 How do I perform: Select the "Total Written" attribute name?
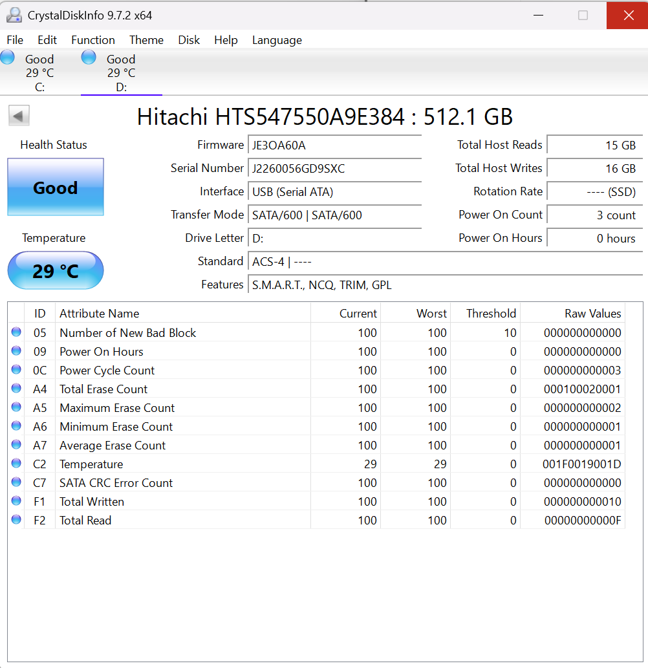pyautogui.click(x=92, y=501)
